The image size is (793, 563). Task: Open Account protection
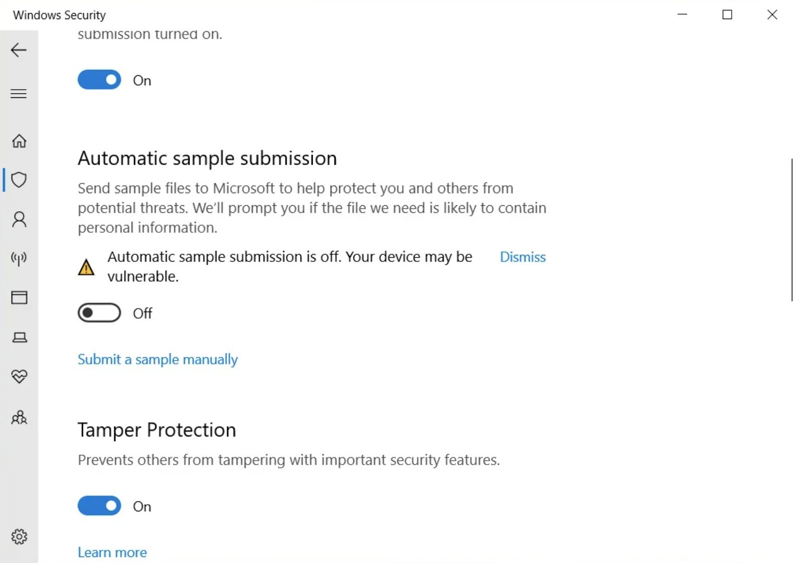[x=19, y=220]
